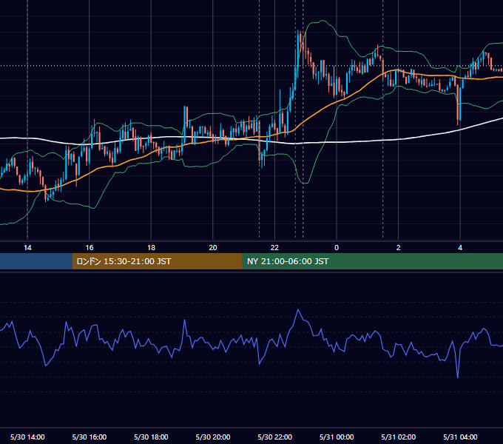The height and width of the screenshot is (444, 503).
Task: Click the blue session bar before ロンドン
Action: pos(36,261)
